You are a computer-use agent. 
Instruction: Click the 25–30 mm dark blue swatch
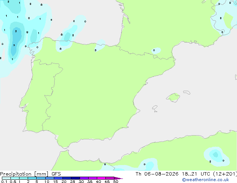(76, 178)
